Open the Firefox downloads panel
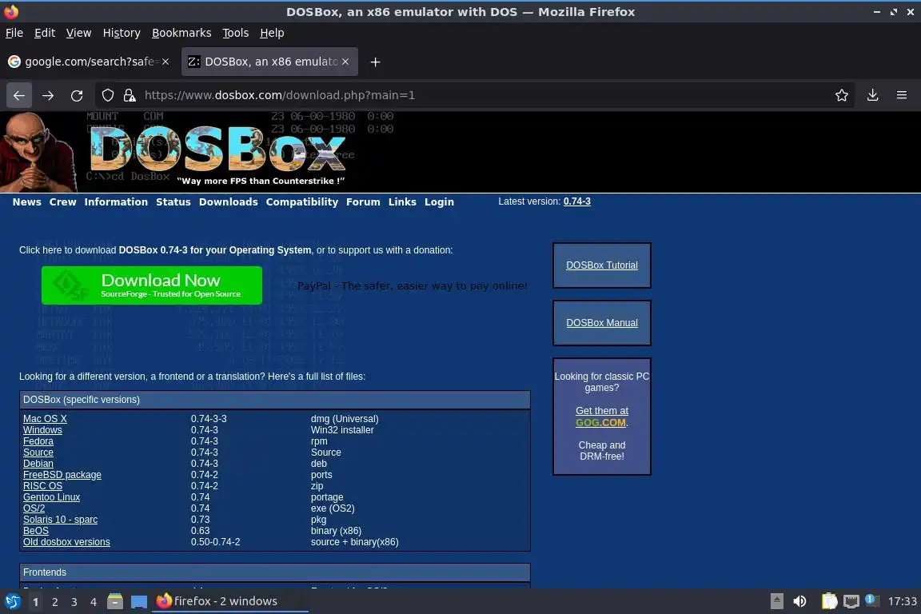The image size is (921, 614). [x=873, y=95]
